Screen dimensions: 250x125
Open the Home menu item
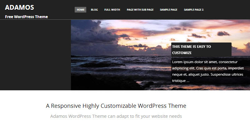pos(81,10)
